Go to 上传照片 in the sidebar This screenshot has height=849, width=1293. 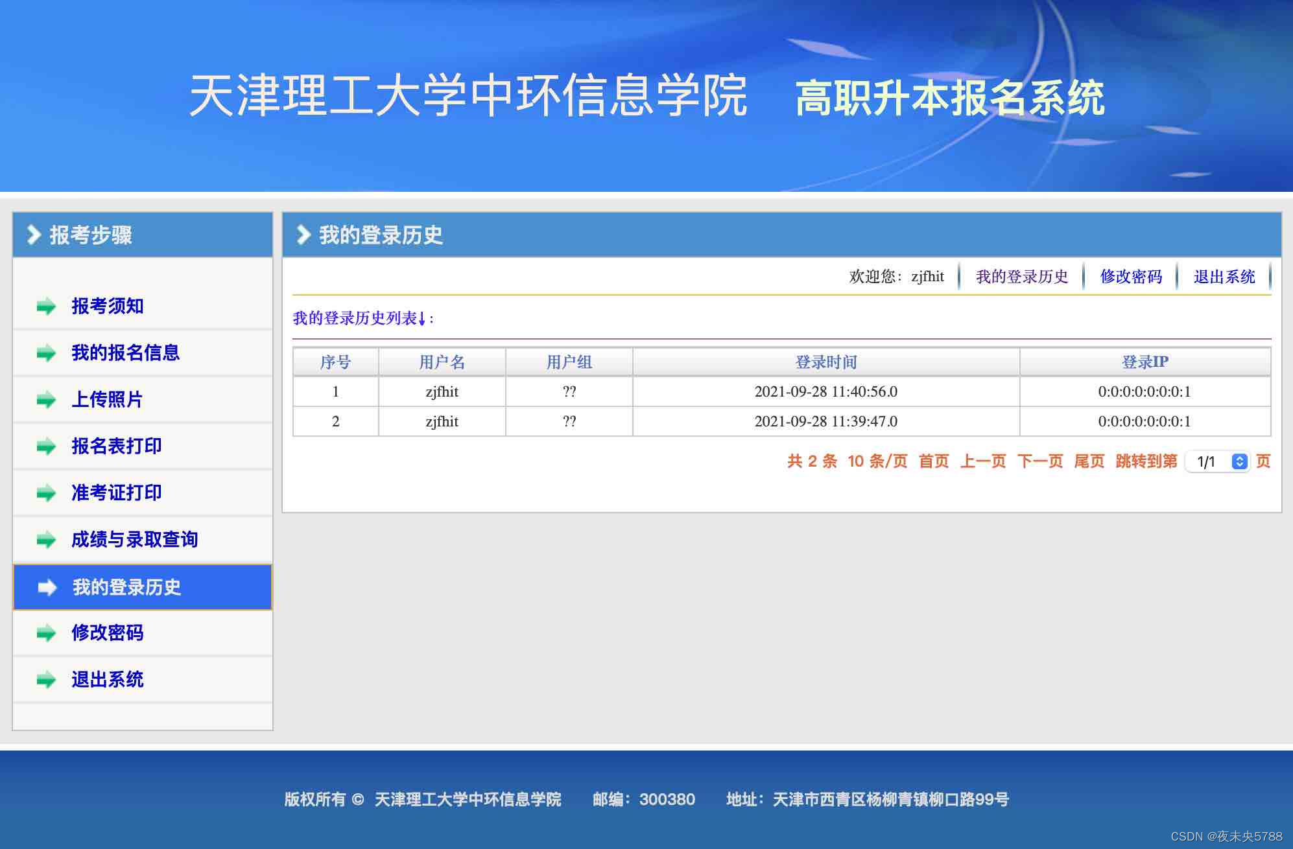click(107, 399)
